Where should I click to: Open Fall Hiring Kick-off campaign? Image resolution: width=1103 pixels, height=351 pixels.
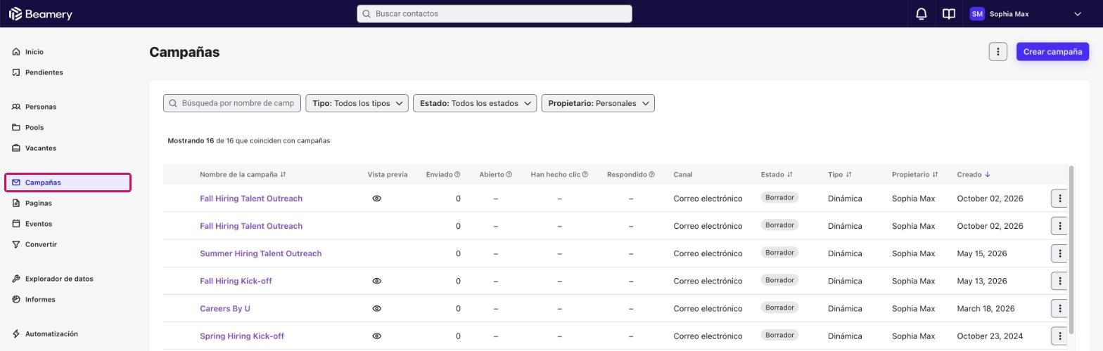(236, 281)
